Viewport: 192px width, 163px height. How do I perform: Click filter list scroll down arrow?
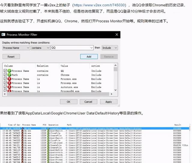pos(115,90)
